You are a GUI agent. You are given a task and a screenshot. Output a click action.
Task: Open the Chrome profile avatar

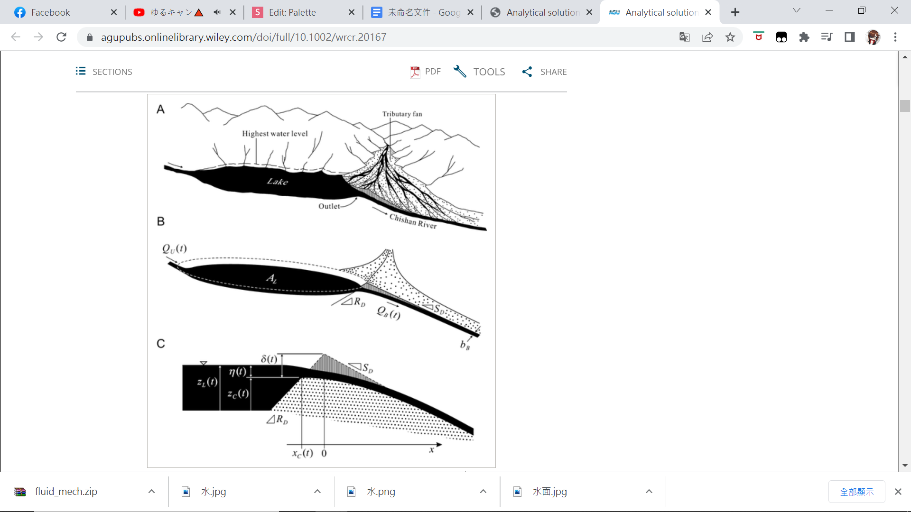coord(873,37)
